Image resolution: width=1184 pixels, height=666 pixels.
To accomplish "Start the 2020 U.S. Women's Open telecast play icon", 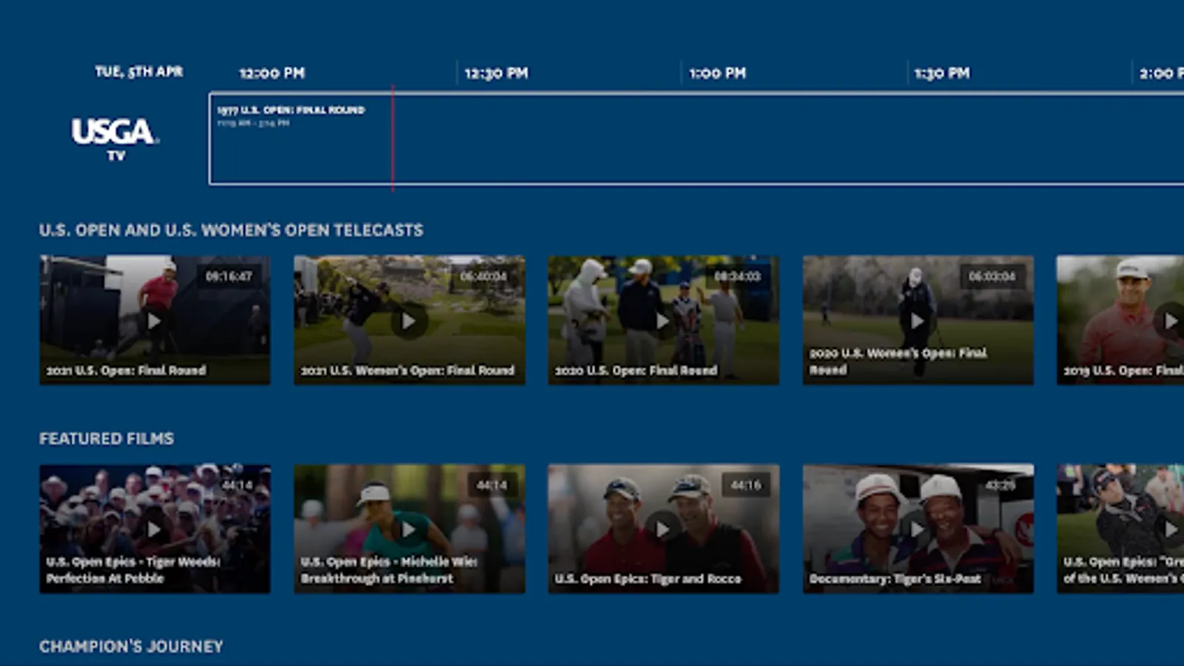I will (x=918, y=321).
